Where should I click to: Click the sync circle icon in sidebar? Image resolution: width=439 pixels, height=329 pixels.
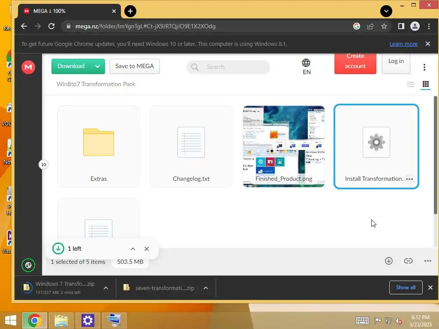[28, 265]
